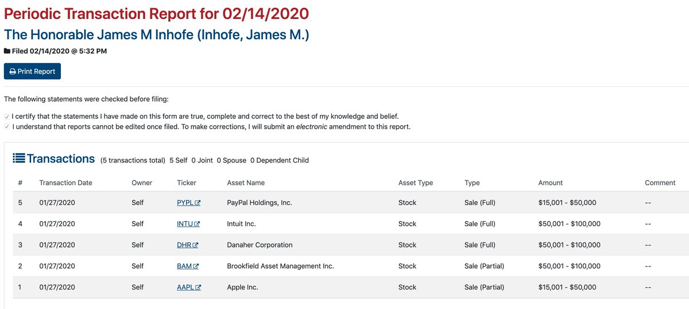Toggle the reports cannot be edited checkbox
The width and height of the screenshot is (689, 309).
[7, 127]
